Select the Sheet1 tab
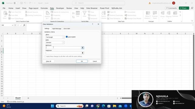Viewport: 195px width, 109px height. (18, 98)
